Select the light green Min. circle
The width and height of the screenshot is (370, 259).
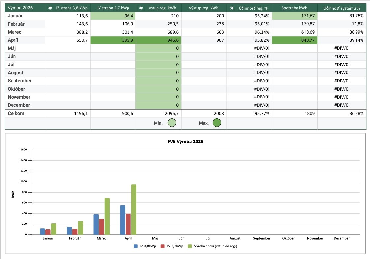click(172, 123)
